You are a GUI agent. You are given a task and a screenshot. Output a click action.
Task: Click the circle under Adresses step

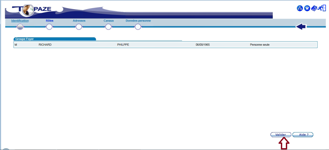[79, 27]
